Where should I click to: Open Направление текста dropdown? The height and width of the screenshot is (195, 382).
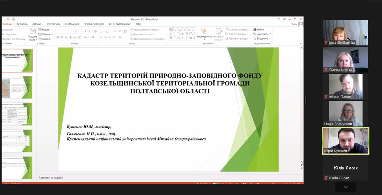pyautogui.click(x=145, y=29)
